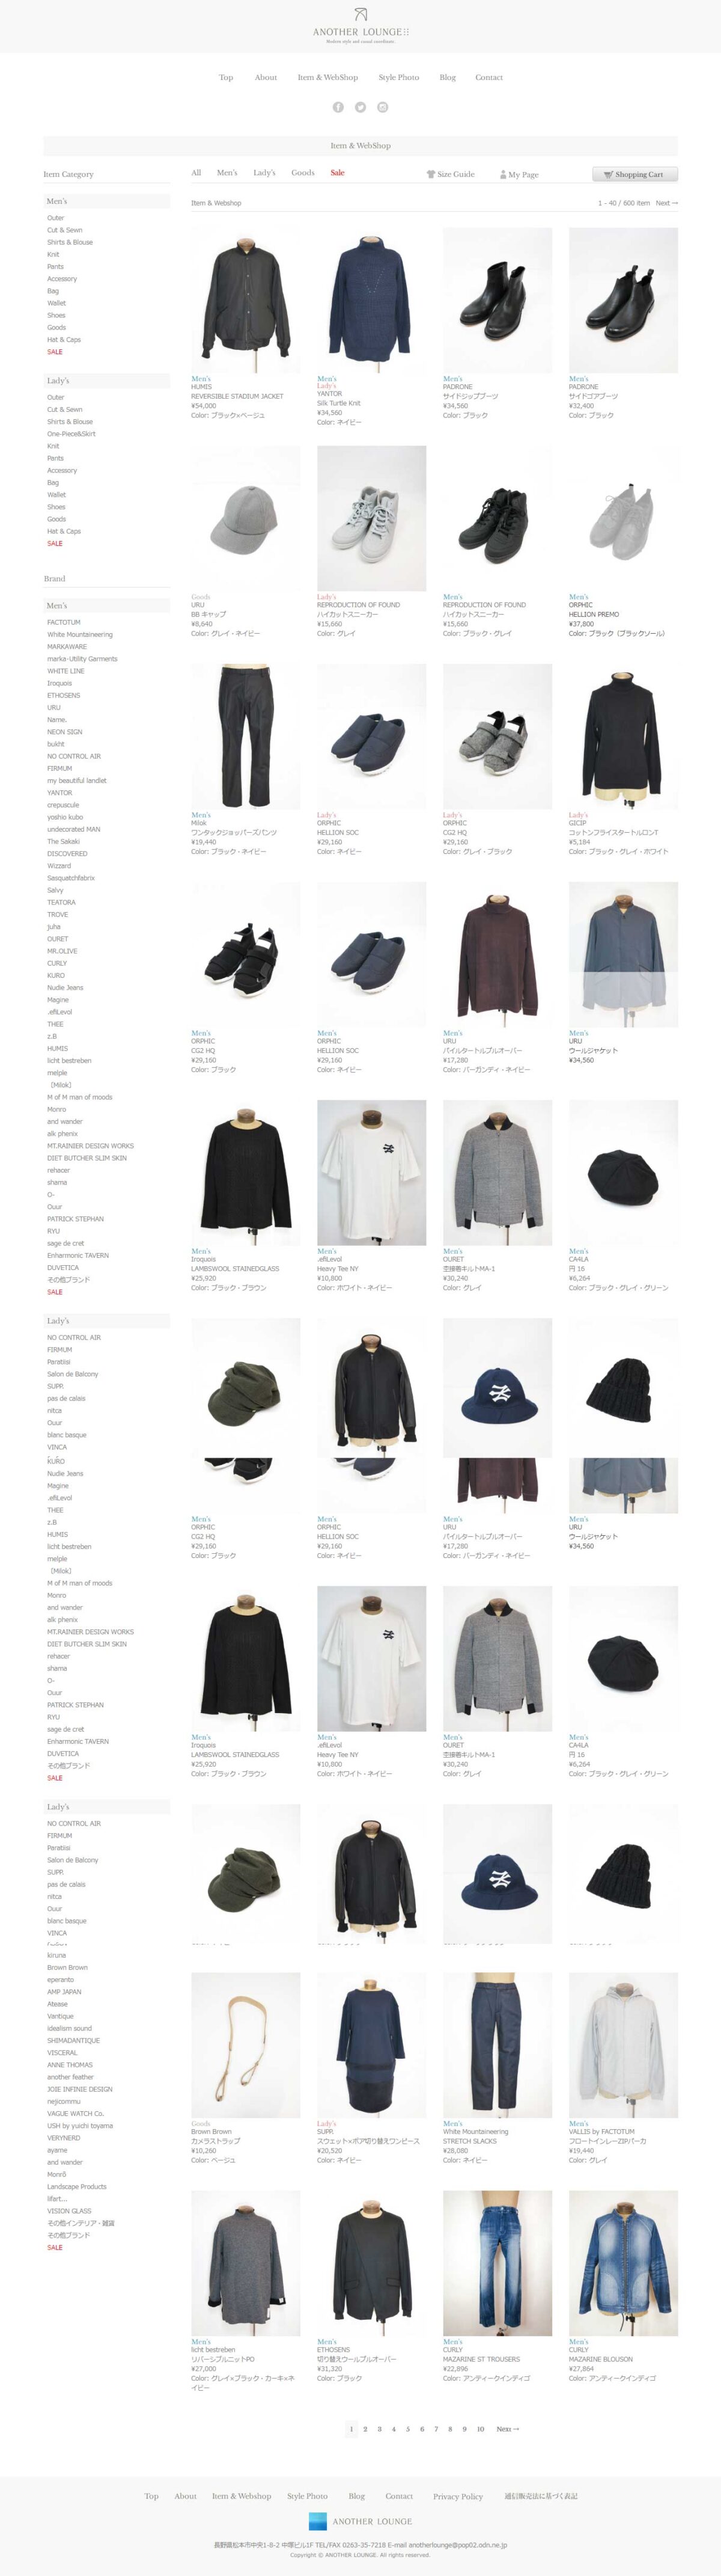The height and width of the screenshot is (2576, 721).
Task: Open Style Photo in top navigation
Action: [x=398, y=77]
